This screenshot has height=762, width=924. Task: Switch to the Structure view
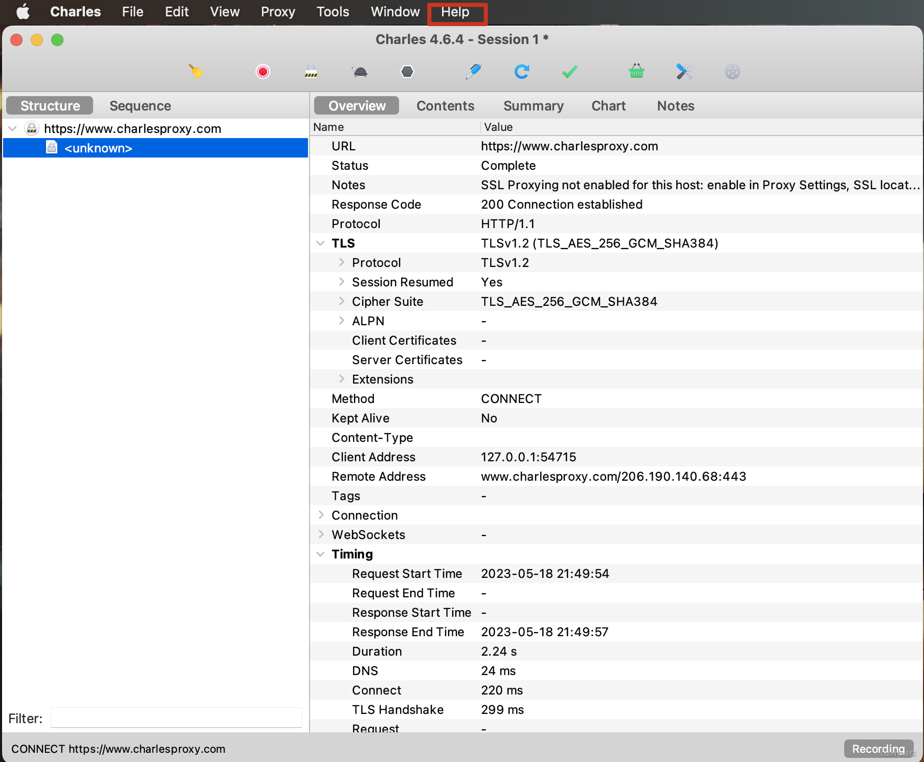[50, 106]
